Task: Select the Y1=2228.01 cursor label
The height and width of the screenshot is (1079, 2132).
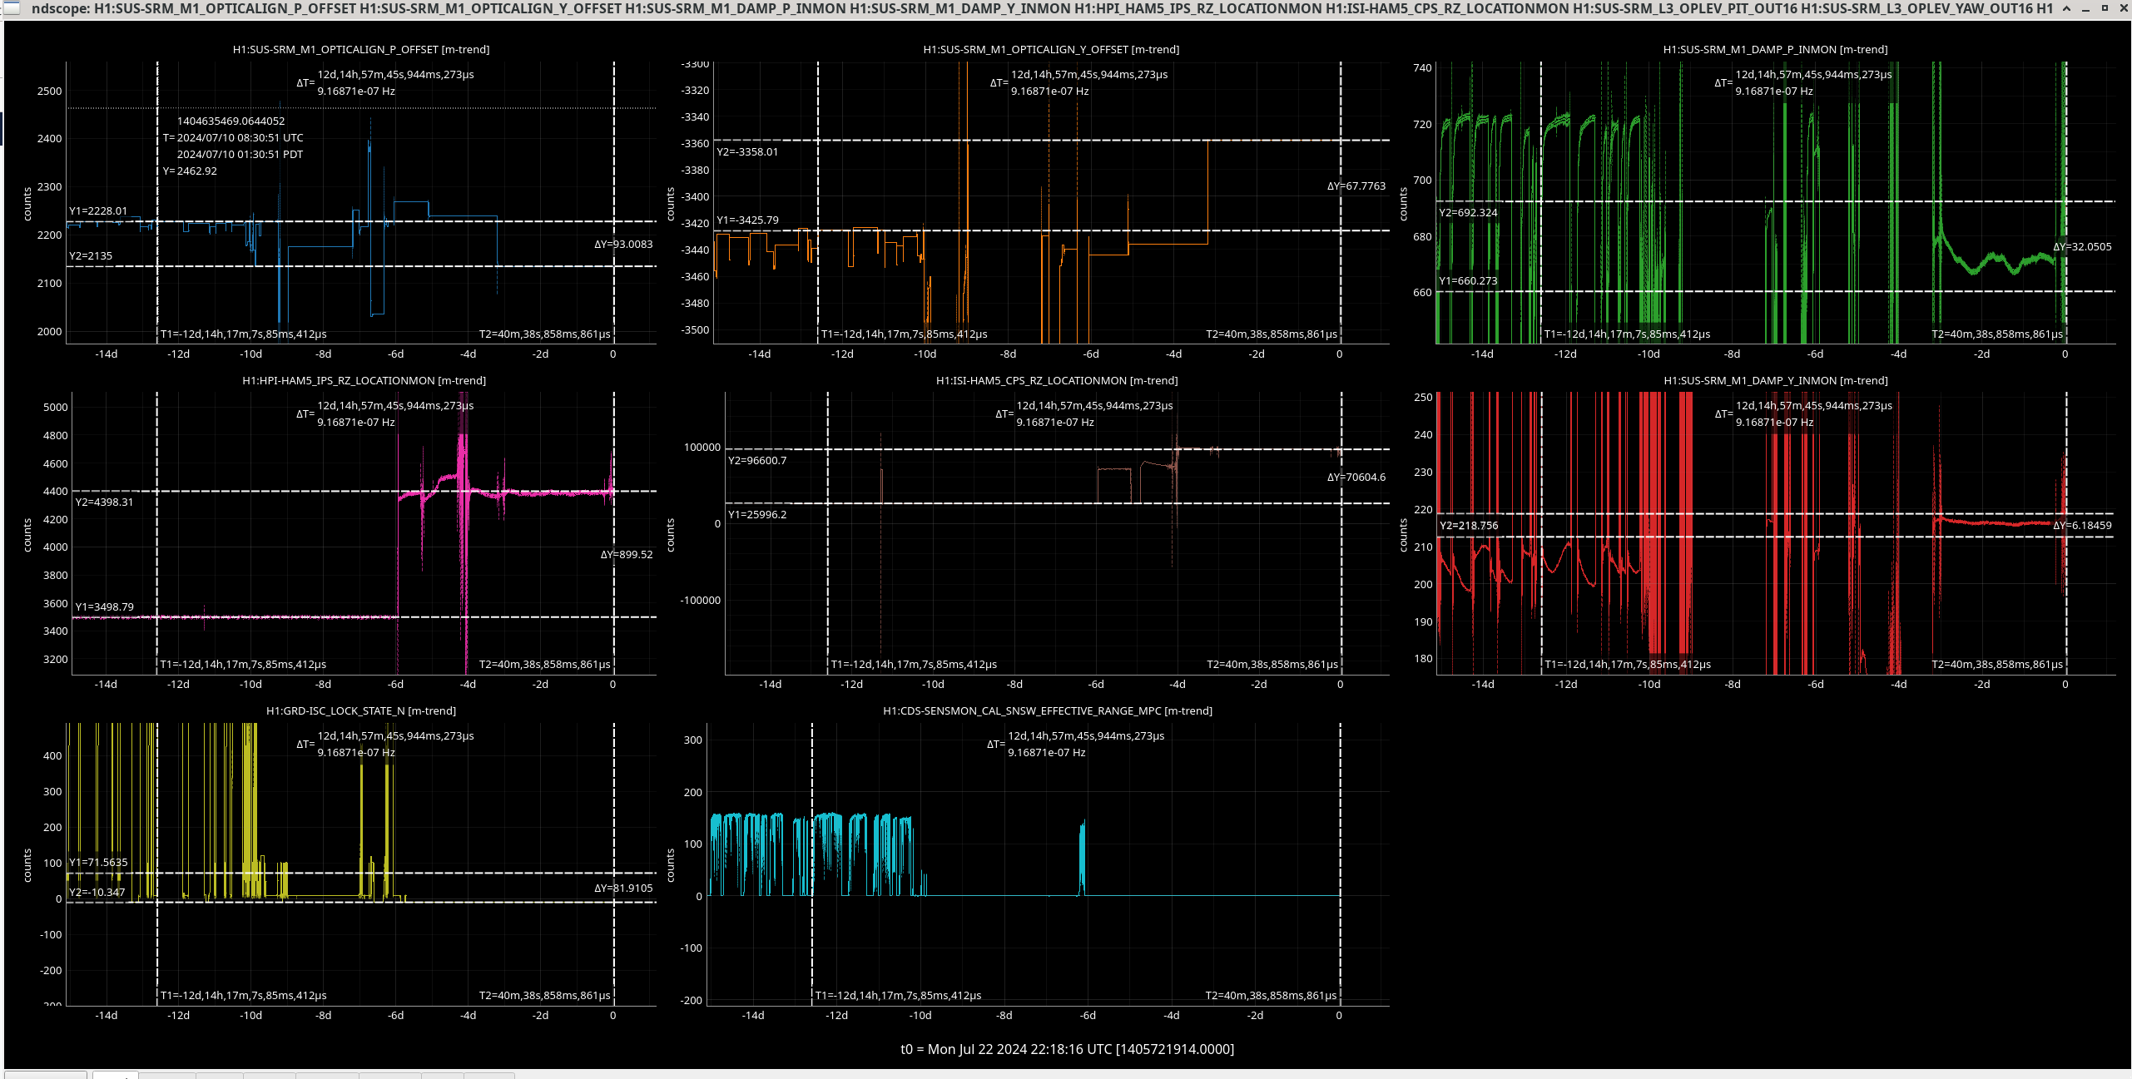Action: click(98, 211)
